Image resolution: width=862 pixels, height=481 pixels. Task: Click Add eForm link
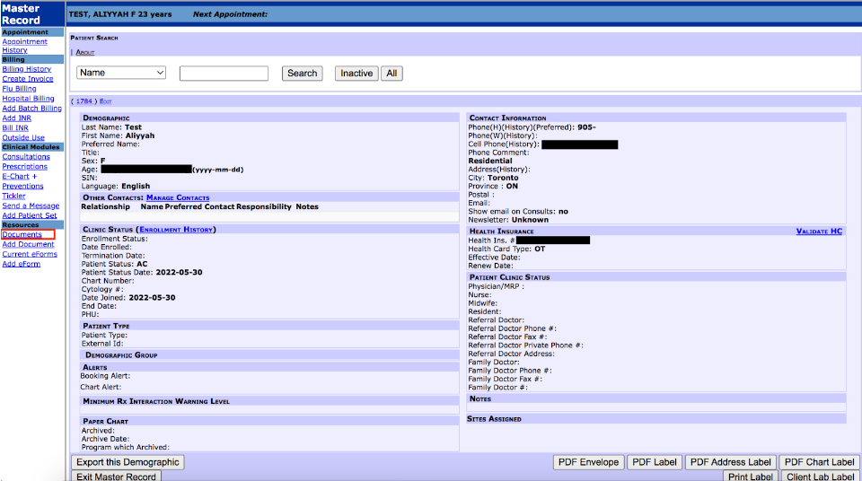click(21, 264)
